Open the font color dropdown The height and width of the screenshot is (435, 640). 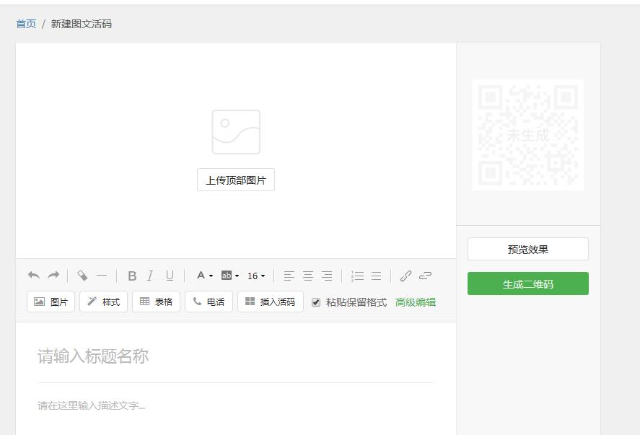[x=204, y=276]
